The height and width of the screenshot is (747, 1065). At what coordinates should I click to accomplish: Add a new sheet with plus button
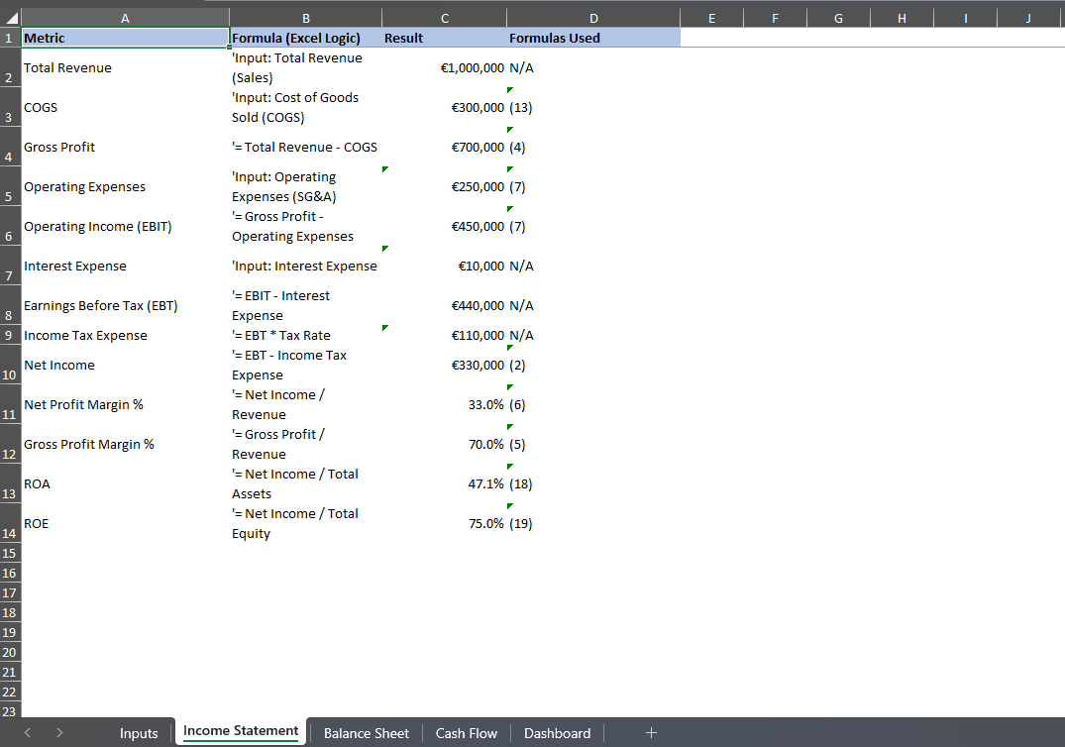(x=651, y=733)
